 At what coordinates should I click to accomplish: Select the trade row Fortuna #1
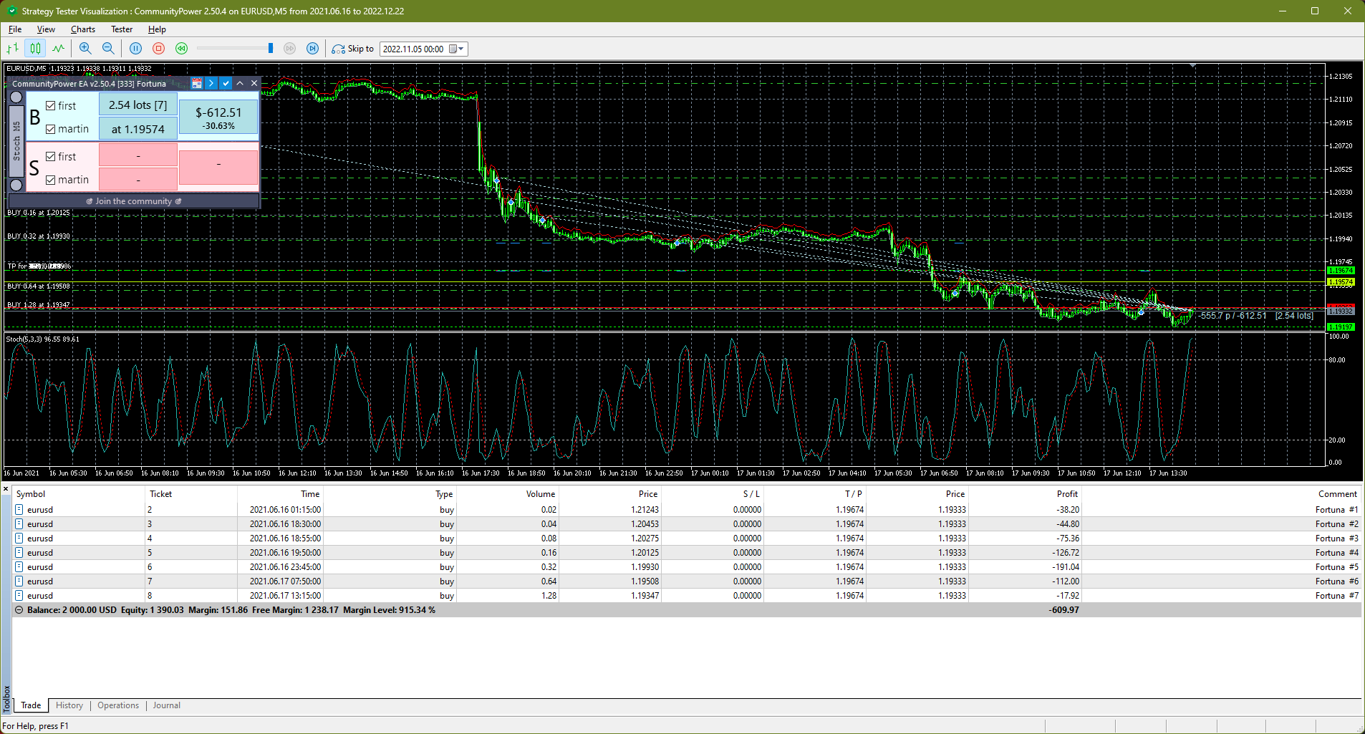click(x=686, y=510)
